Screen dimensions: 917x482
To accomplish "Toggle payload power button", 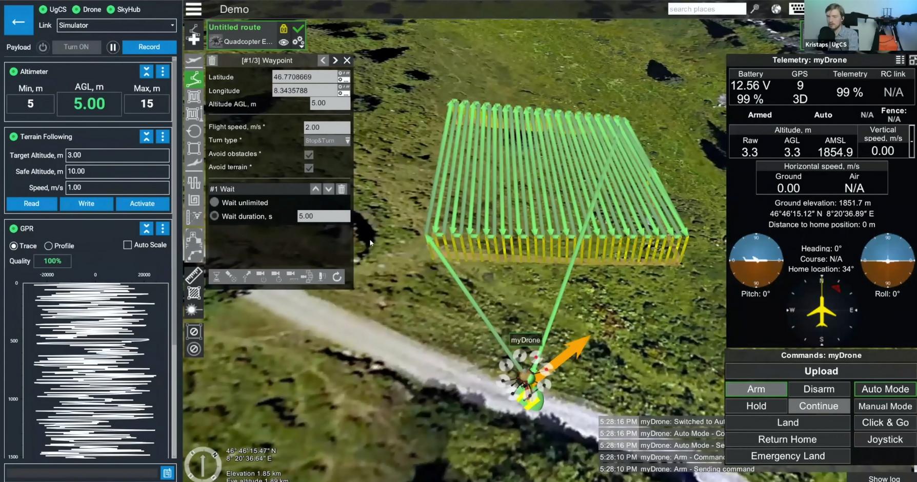I will 43,47.
